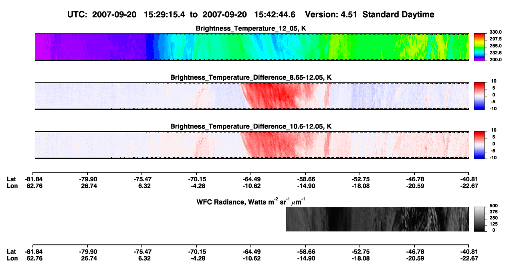Click the '0' label on the 8.65-12.05 colorbar
The width and height of the screenshot is (521, 267).
coord(493,95)
